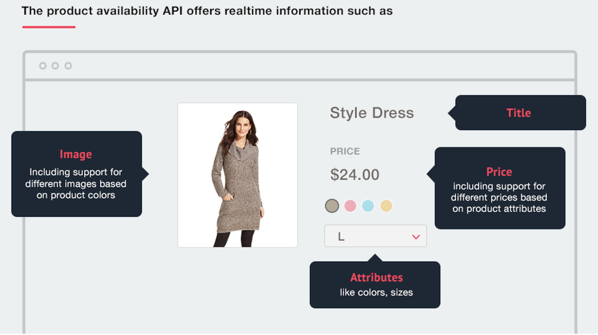The image size is (598, 335).
Task: Click the dress product image
Action: click(238, 175)
